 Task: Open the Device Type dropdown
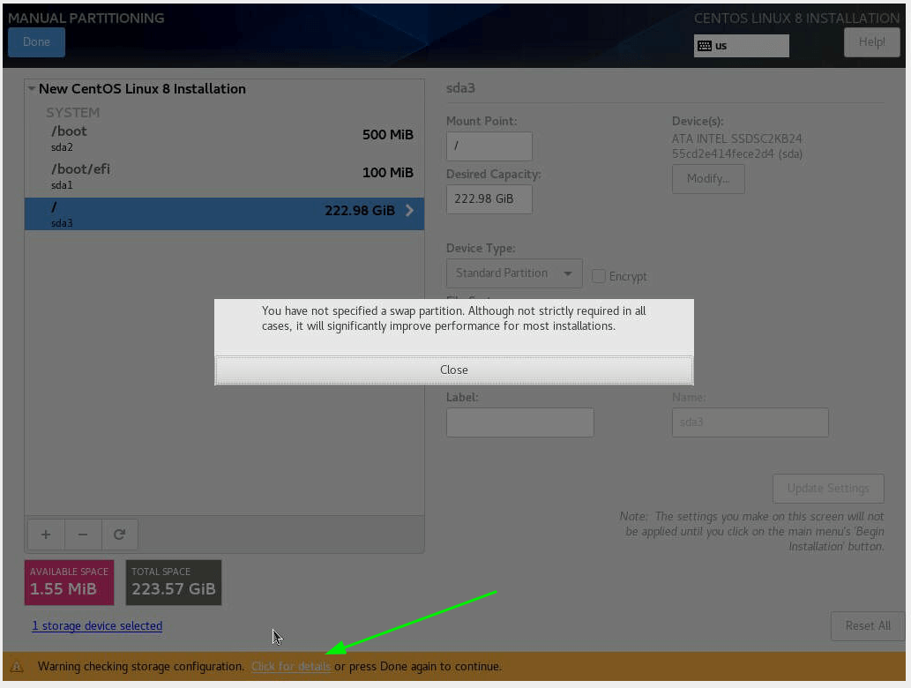pyautogui.click(x=514, y=273)
